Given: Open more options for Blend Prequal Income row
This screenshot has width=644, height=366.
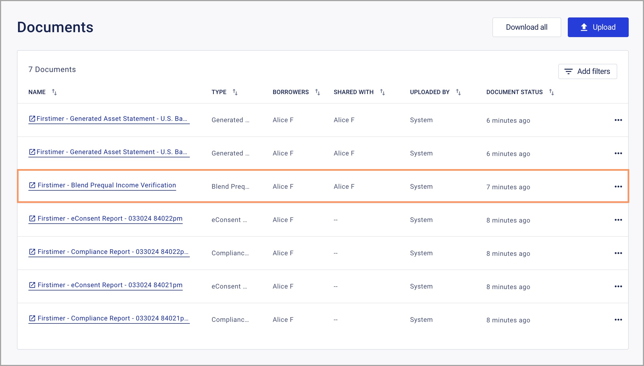Looking at the screenshot, I should (618, 187).
